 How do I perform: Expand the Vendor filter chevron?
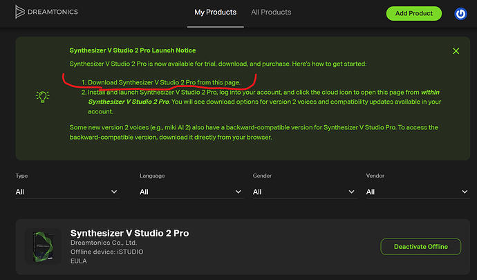tap(465, 192)
